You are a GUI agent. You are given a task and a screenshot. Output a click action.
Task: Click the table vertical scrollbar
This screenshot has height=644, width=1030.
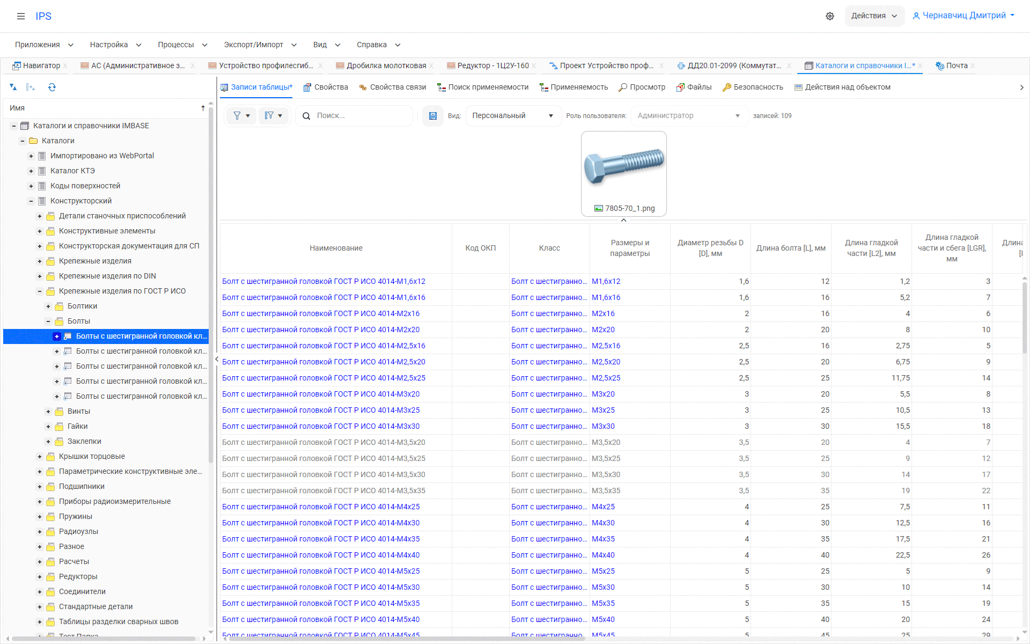pyautogui.click(x=1024, y=317)
